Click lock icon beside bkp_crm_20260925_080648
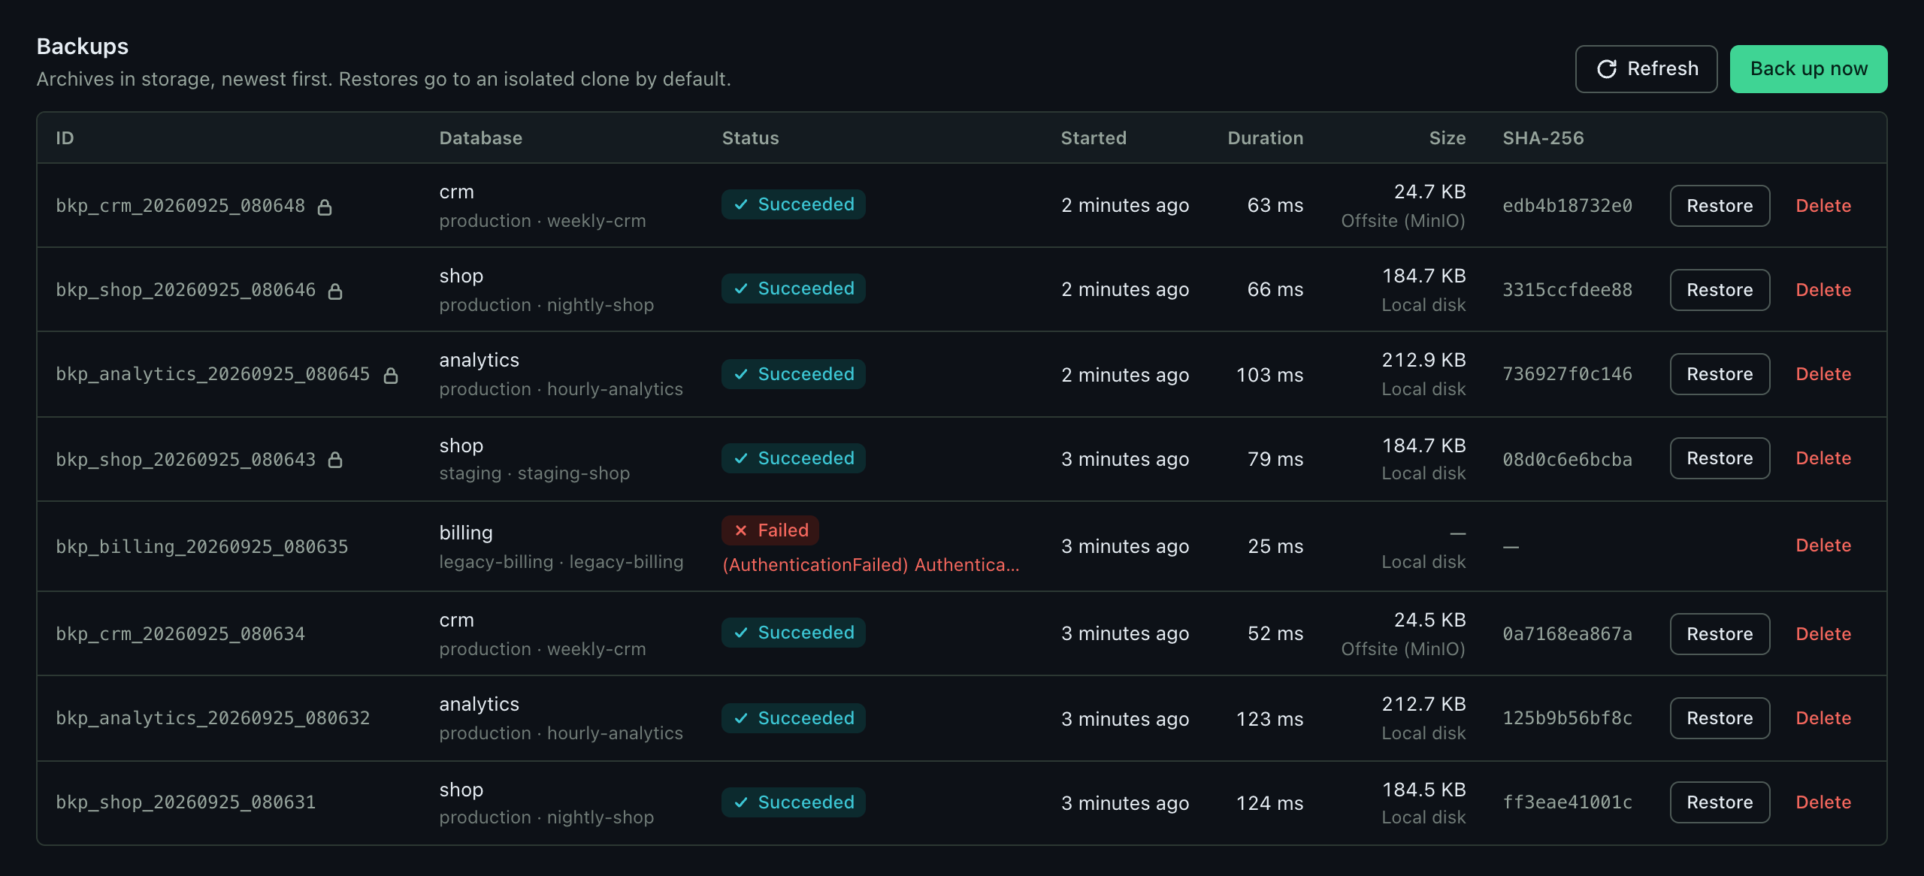1924x876 pixels. point(325,207)
